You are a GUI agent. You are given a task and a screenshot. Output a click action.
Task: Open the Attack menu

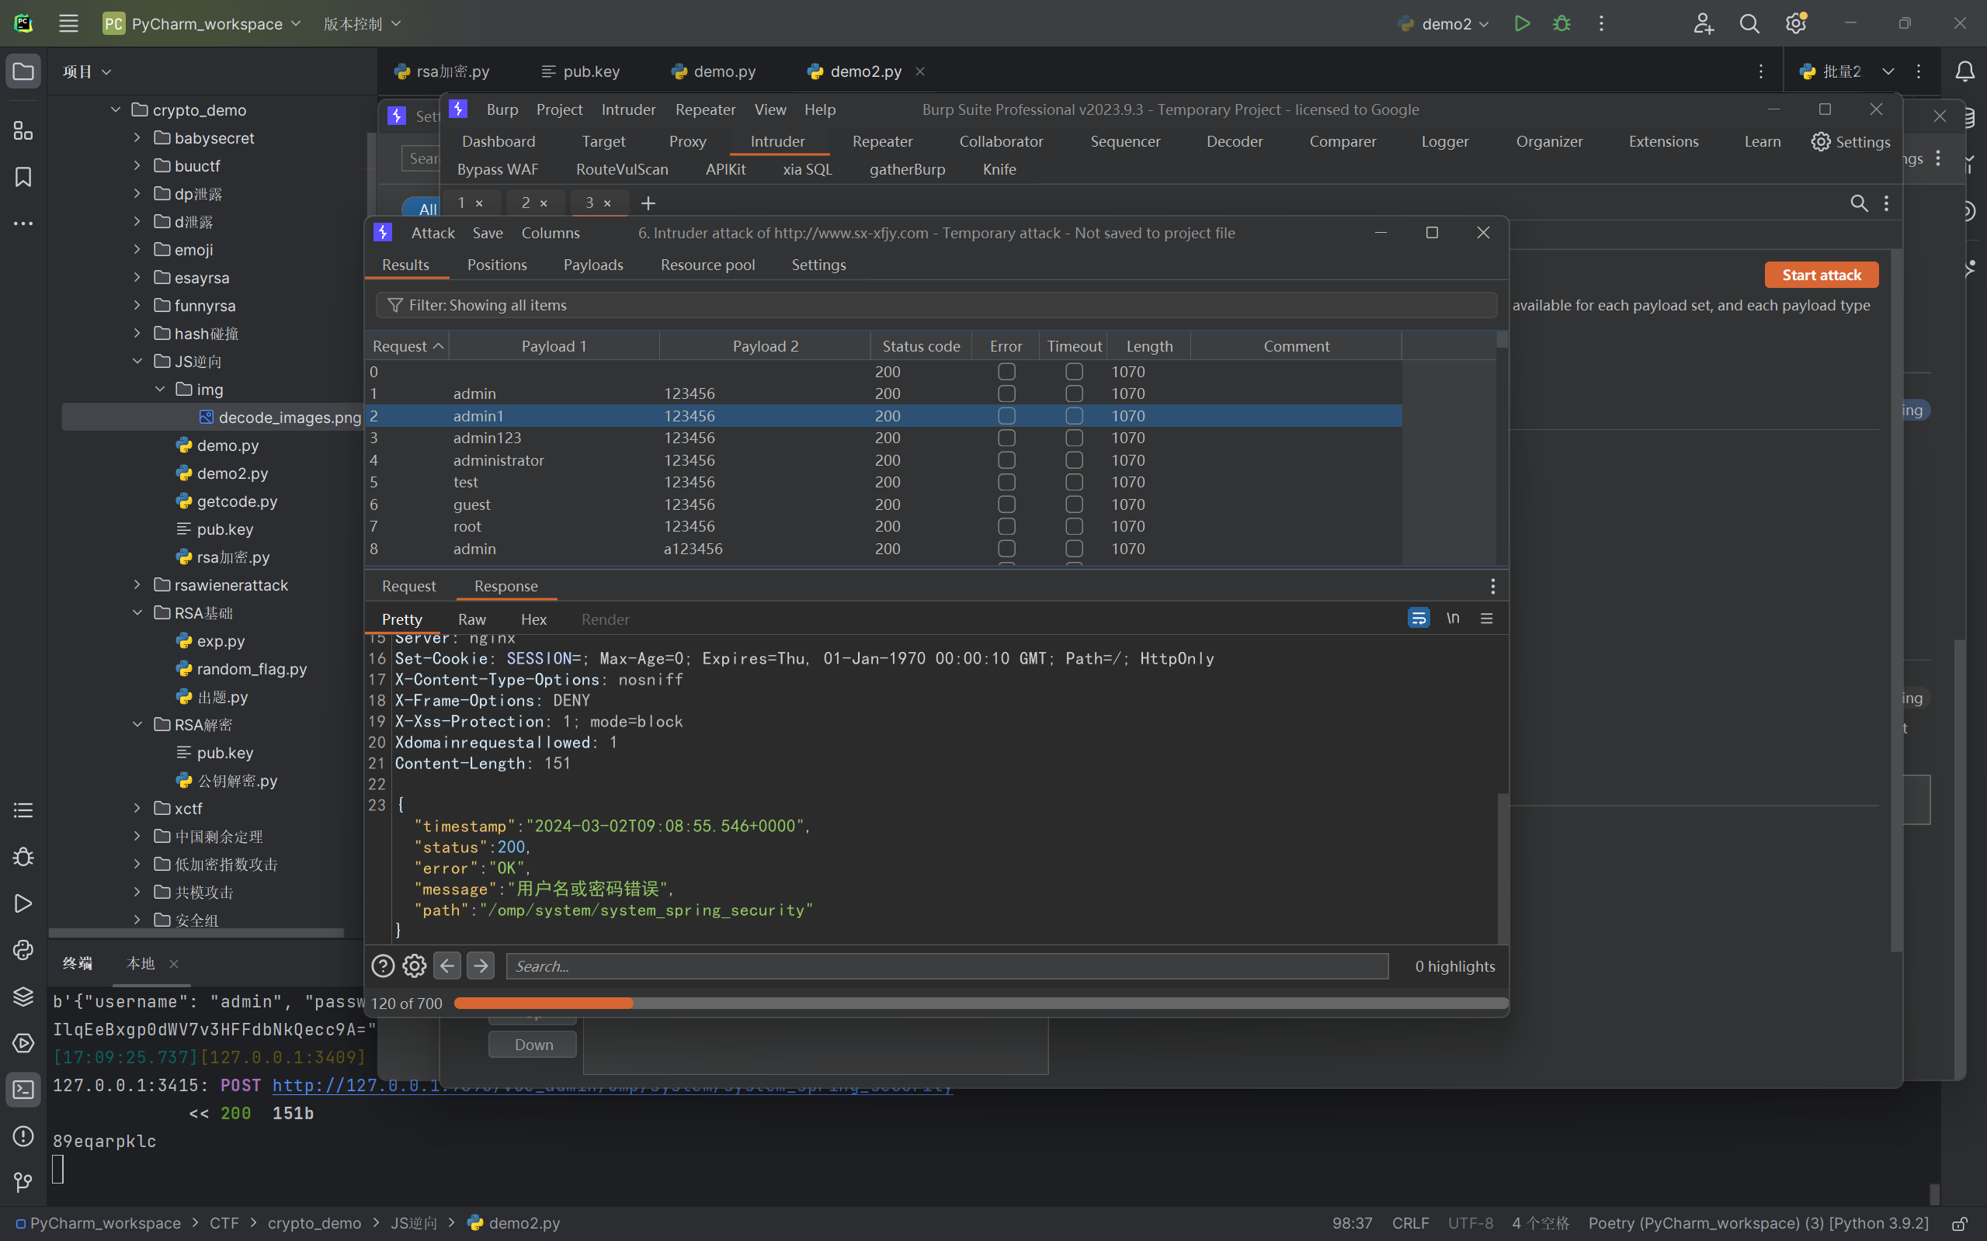pyautogui.click(x=432, y=233)
